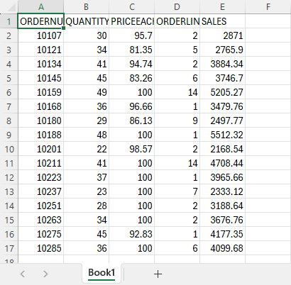
Task: Select row 17 header
Action: [9, 248]
